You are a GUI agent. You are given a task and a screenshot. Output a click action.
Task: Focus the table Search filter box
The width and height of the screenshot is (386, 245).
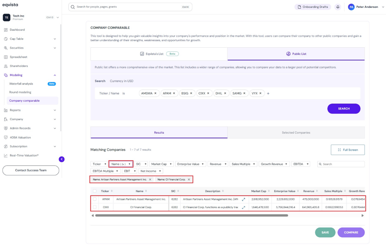pyautogui.click(x=341, y=164)
